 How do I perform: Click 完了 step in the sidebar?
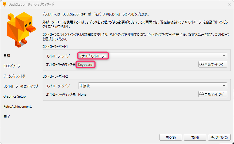click(7, 117)
